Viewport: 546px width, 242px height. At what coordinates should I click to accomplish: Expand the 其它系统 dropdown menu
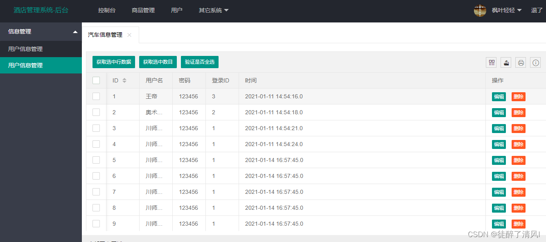coord(214,10)
